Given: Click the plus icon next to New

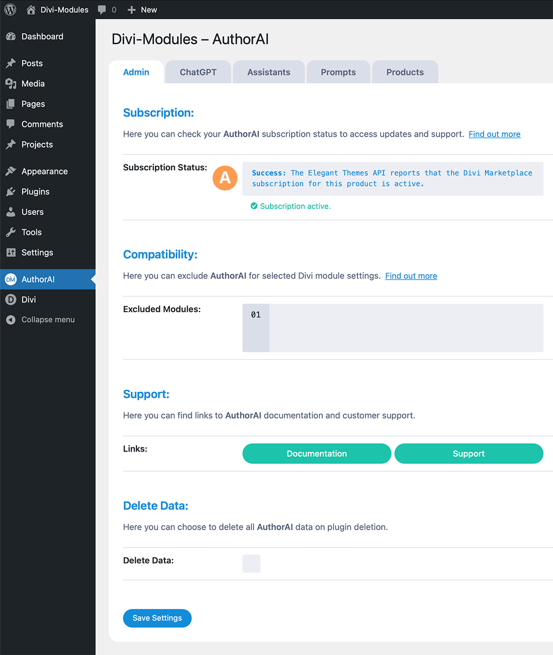Looking at the screenshot, I should 131,10.
